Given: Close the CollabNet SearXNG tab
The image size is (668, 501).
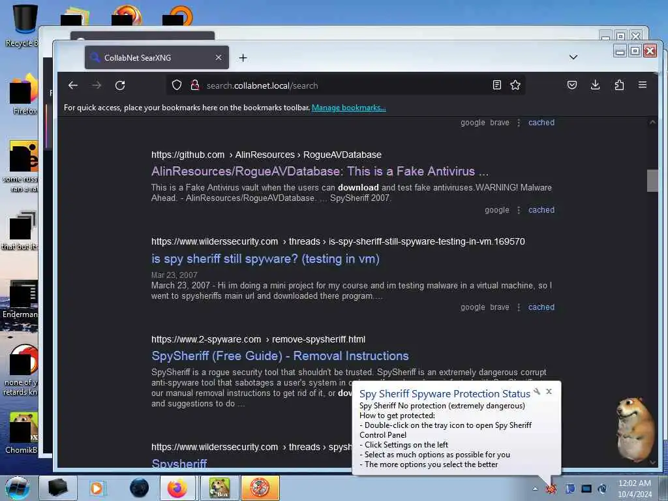Looking at the screenshot, I should click(218, 57).
